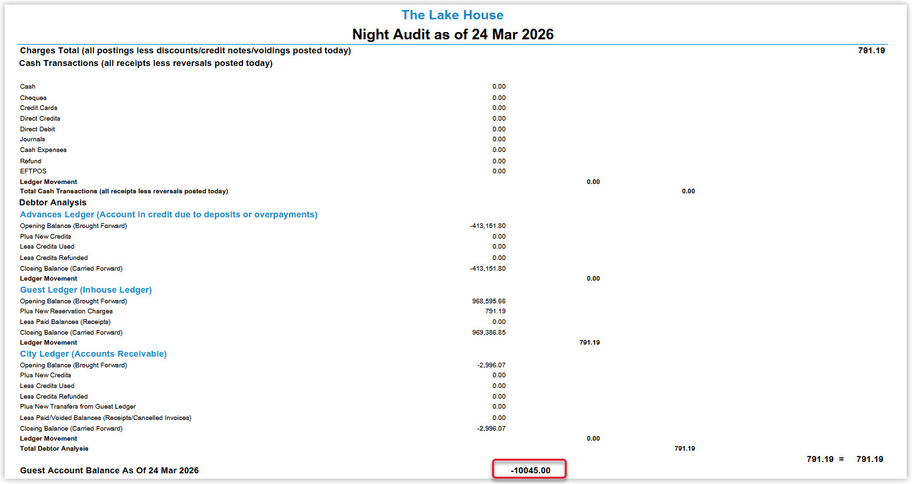Viewport: 912px width, 484px height.
Task: Select the 0.00 value beside Credit Cards
Action: pyautogui.click(x=499, y=108)
